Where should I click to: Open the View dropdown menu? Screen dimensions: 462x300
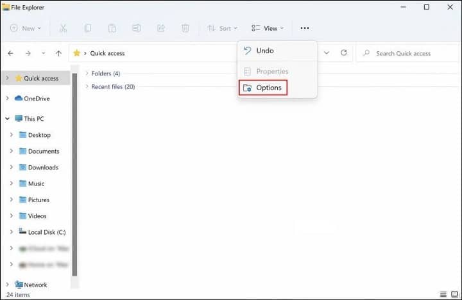(x=268, y=28)
